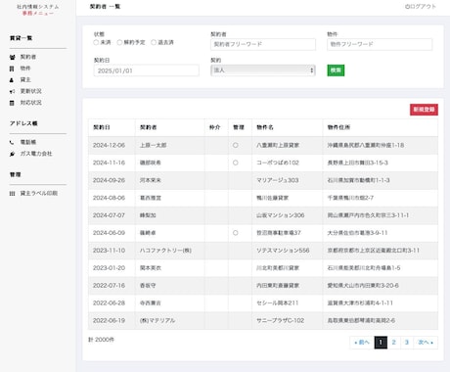Click the megaphone icon beside 更新状況

(12, 91)
